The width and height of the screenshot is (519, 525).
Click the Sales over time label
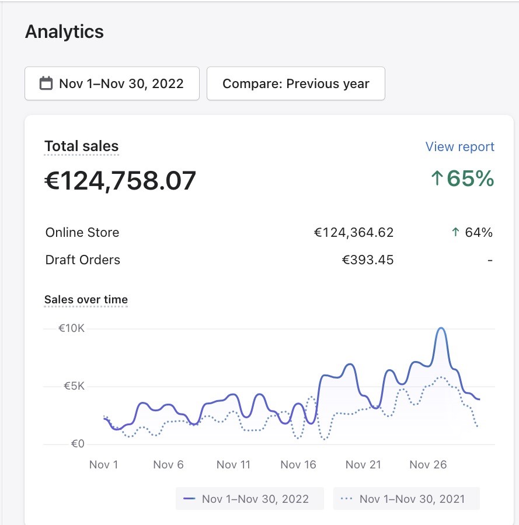point(86,300)
